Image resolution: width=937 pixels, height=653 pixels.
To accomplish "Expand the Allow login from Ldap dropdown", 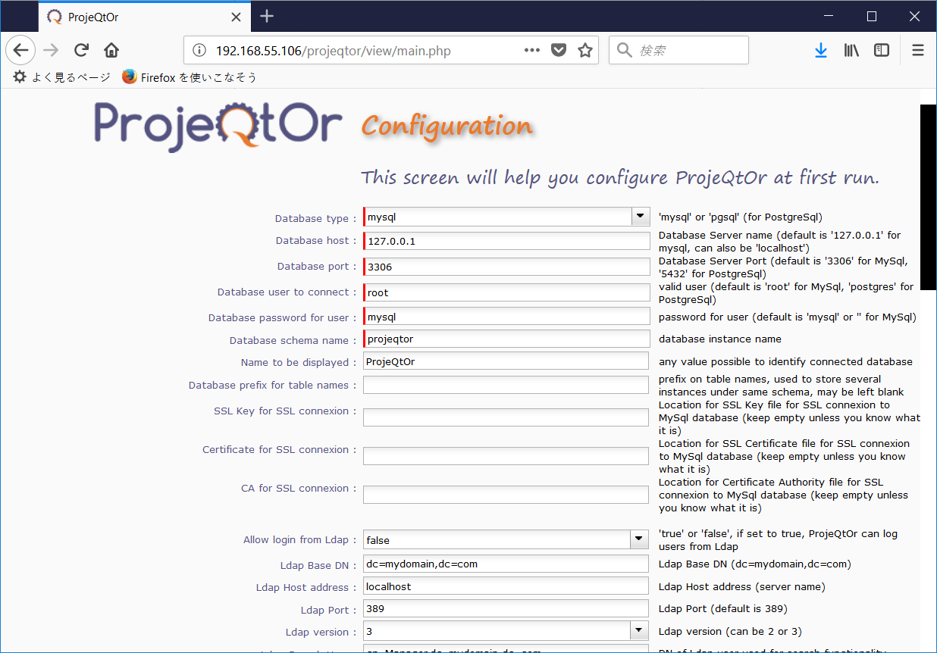I will (x=639, y=539).
